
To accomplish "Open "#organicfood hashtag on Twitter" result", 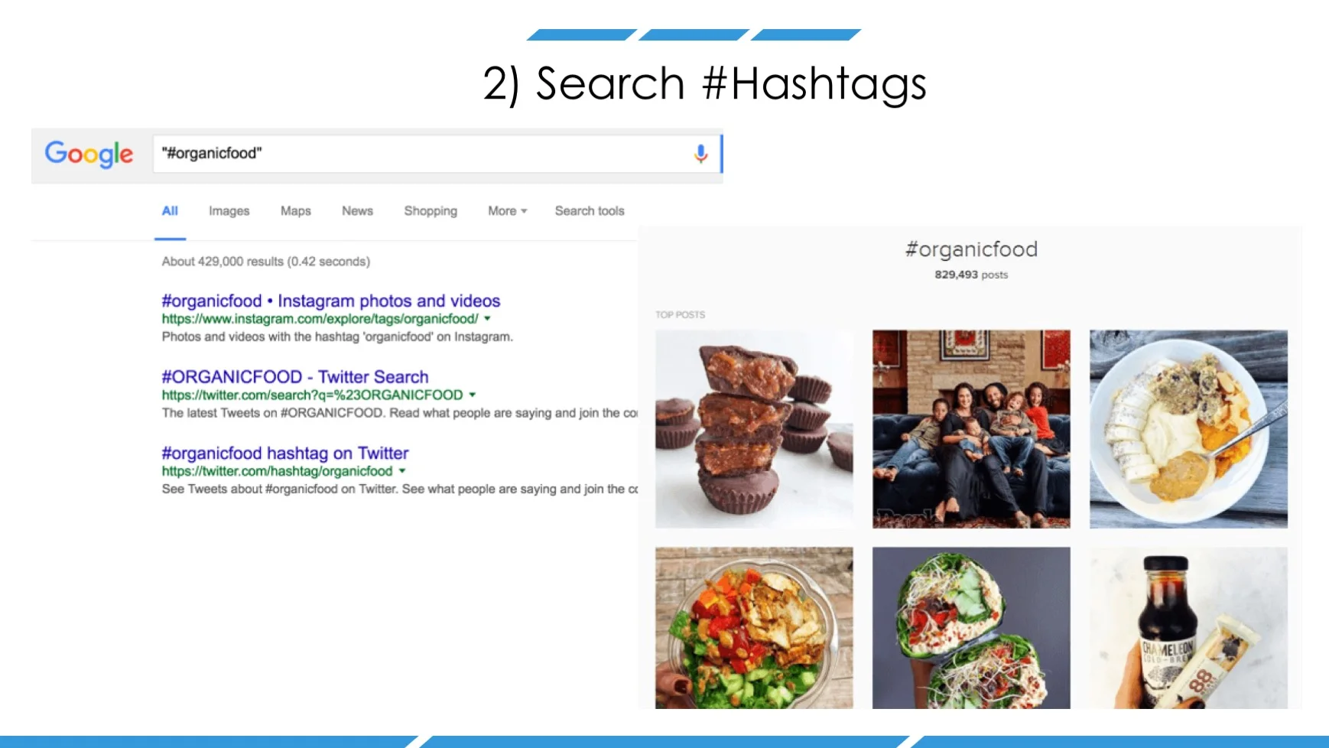I will click(285, 453).
